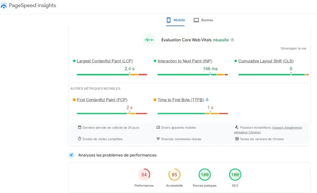Click the TTFB value 1 s
The width and height of the screenshot is (317, 193).
click(x=210, y=107)
